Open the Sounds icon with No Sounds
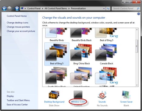The image size is (142, 111). coord(102,95)
